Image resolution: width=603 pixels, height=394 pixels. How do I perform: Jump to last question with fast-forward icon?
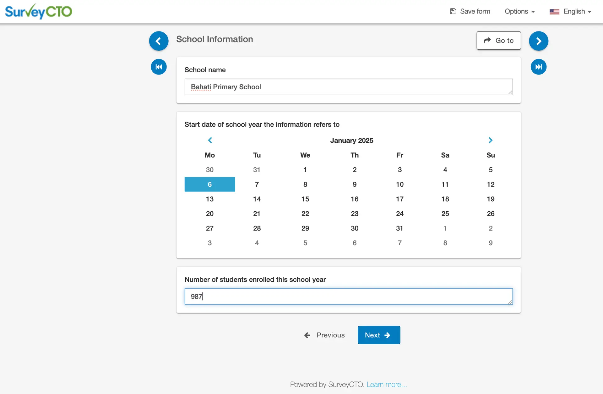tap(538, 67)
